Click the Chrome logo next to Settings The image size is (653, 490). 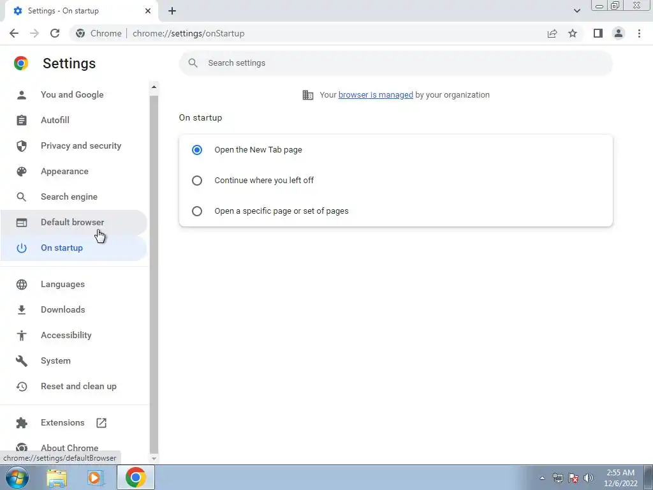click(21, 63)
